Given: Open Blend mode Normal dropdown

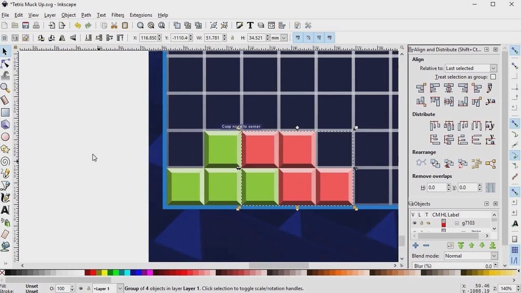Looking at the screenshot, I should click(x=471, y=256).
